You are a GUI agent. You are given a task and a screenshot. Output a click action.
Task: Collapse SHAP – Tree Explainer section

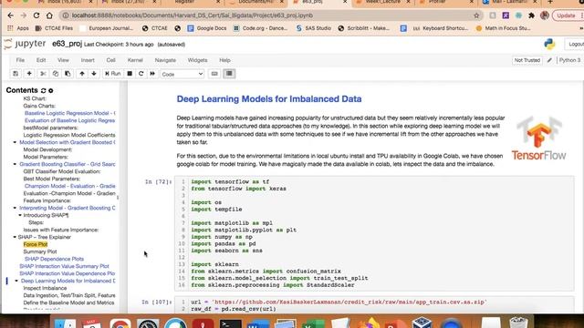pos(15,237)
